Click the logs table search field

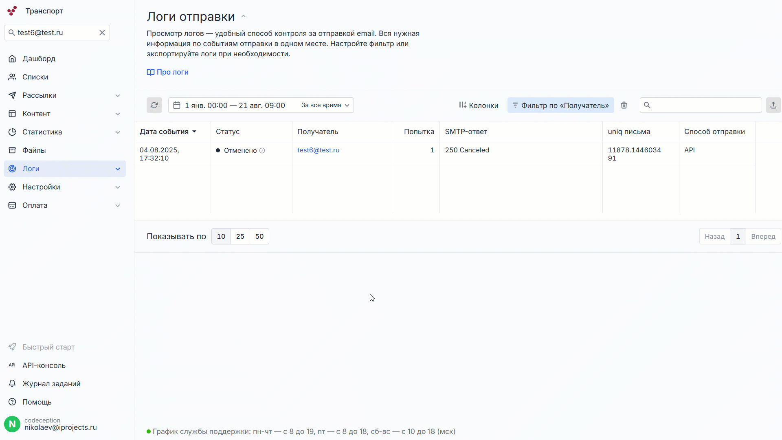click(x=705, y=105)
